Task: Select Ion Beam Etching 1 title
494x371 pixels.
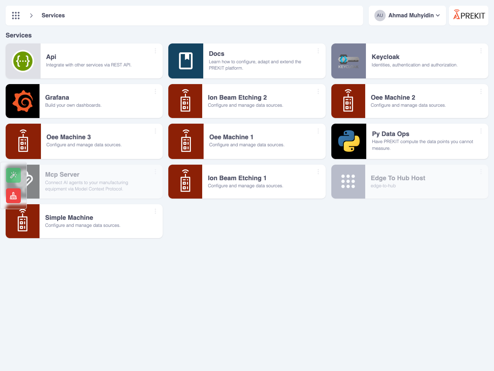Action: pos(237,178)
